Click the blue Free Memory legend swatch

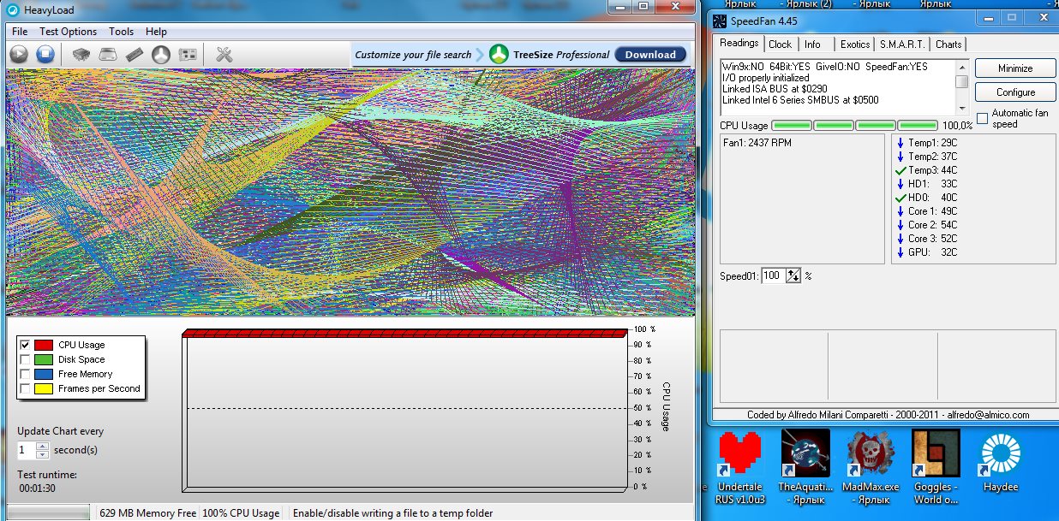pos(44,374)
